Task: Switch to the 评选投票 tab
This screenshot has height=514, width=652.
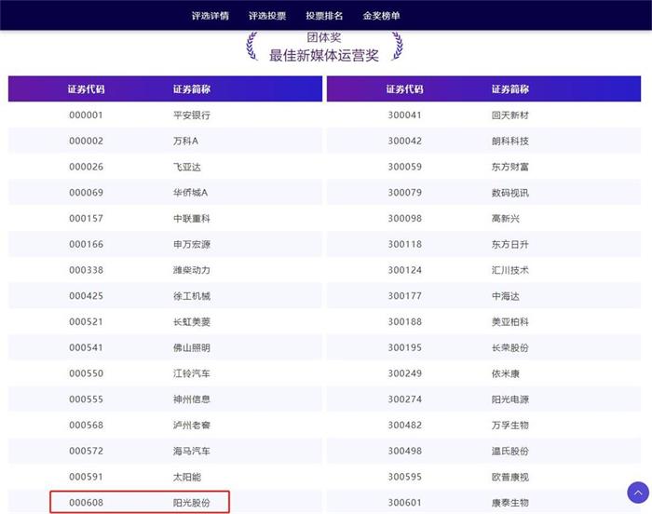Action: [267, 16]
